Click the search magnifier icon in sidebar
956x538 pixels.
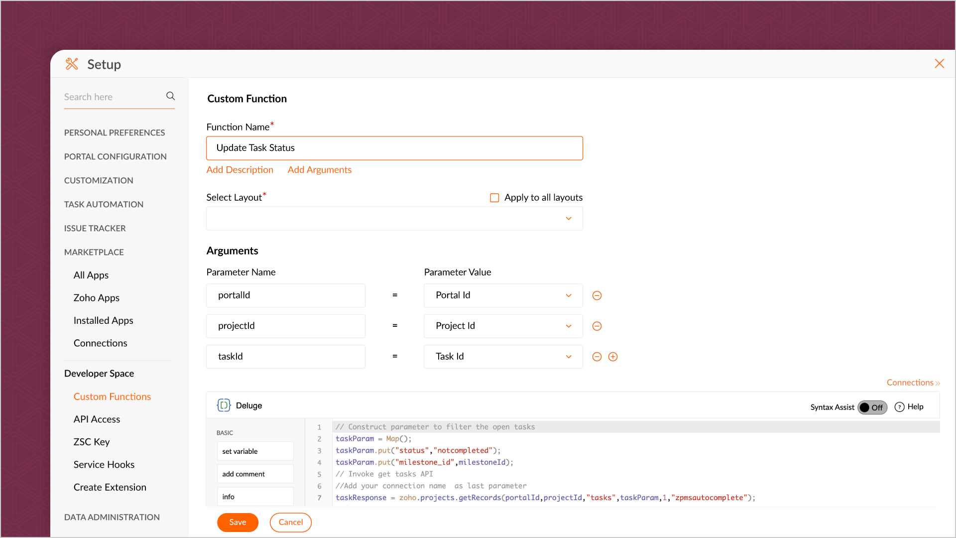point(170,96)
